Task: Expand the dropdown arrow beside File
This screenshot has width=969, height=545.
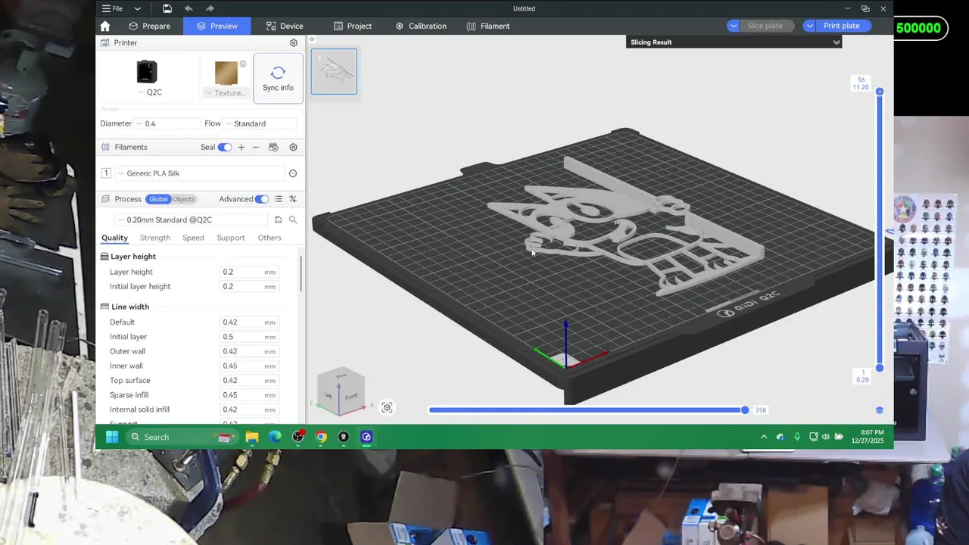Action: point(137,9)
